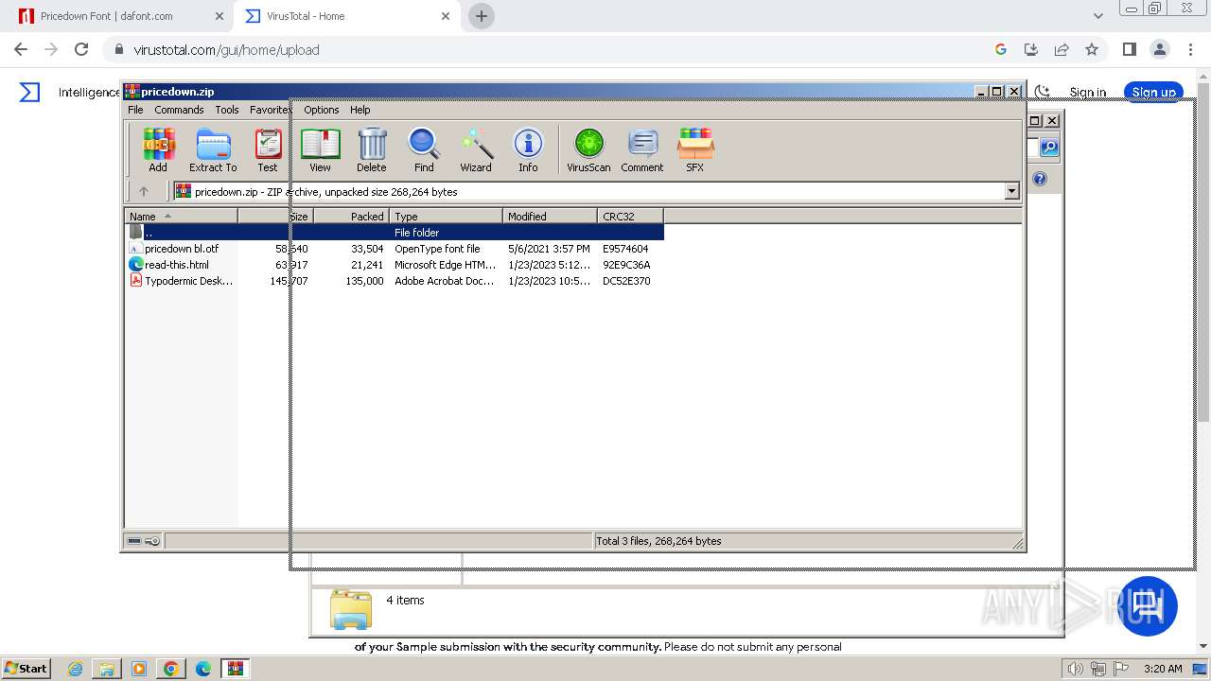Click the share page icon

pos(1062,49)
